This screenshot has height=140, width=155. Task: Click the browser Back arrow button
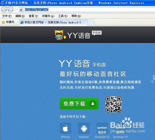pos(4,10)
